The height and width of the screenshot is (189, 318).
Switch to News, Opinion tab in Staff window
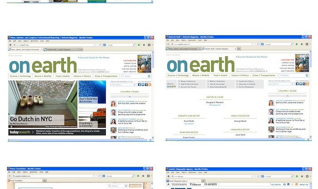click(x=184, y=49)
